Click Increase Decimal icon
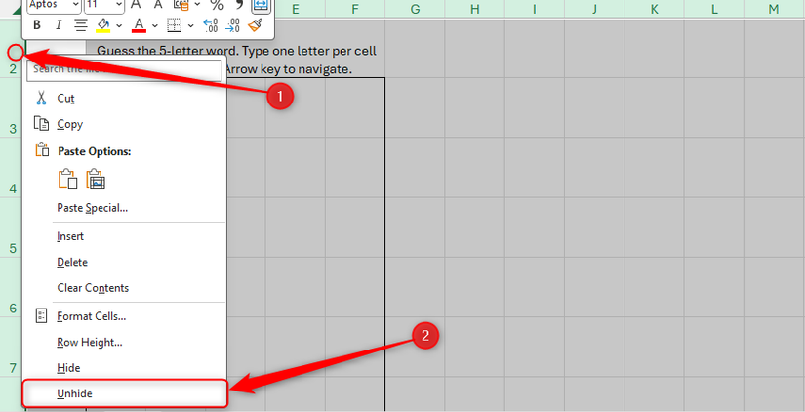This screenshot has height=412, width=805. [x=211, y=24]
